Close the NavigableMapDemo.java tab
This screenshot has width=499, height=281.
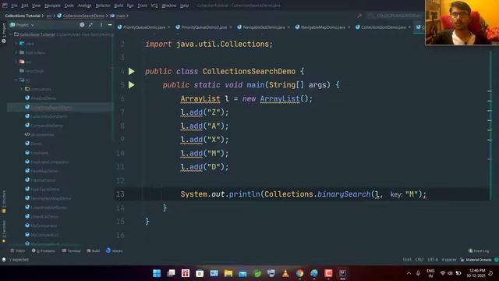coord(349,27)
